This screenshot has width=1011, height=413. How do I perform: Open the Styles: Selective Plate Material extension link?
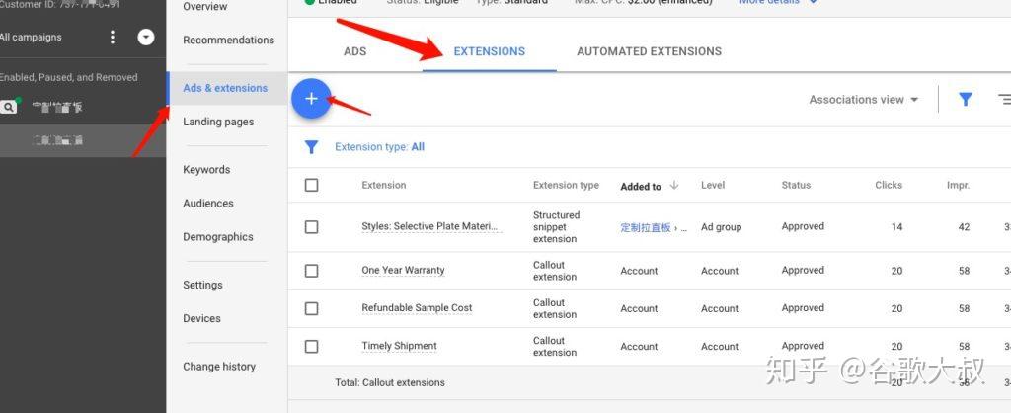[431, 226]
